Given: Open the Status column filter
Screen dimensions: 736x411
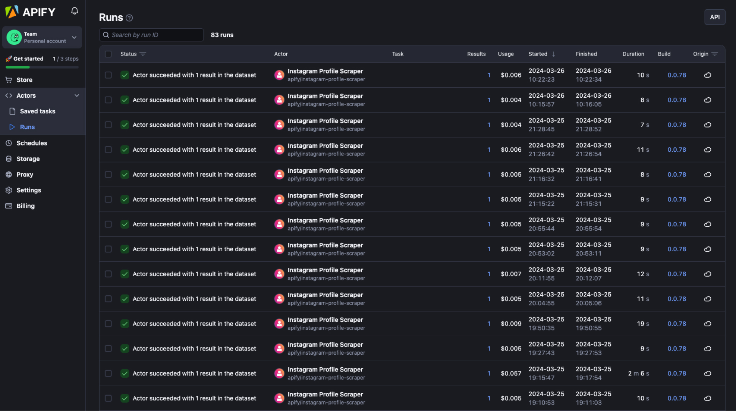Looking at the screenshot, I should click(x=143, y=54).
